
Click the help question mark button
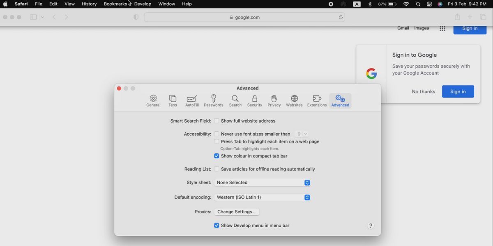tap(371, 225)
